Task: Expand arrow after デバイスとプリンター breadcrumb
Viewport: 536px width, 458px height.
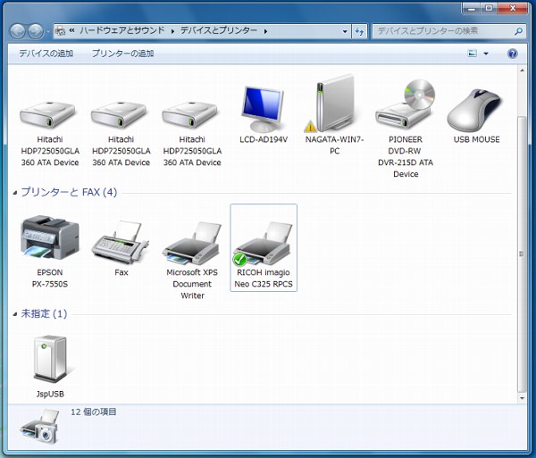Action: (x=265, y=31)
